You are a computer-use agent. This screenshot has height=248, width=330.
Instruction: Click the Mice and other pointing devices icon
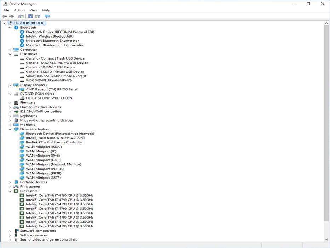pyautogui.click(x=16, y=120)
